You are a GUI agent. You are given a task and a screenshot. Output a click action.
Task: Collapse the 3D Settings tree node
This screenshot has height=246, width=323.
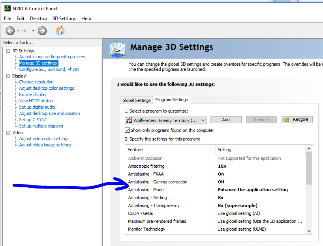tap(8, 51)
